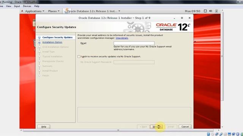Click VirtualBox shared folders indicator icon
243x136 pixels.
[x=225, y=134]
